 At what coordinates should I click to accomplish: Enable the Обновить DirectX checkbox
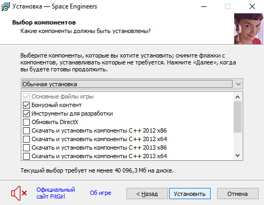click(x=26, y=122)
